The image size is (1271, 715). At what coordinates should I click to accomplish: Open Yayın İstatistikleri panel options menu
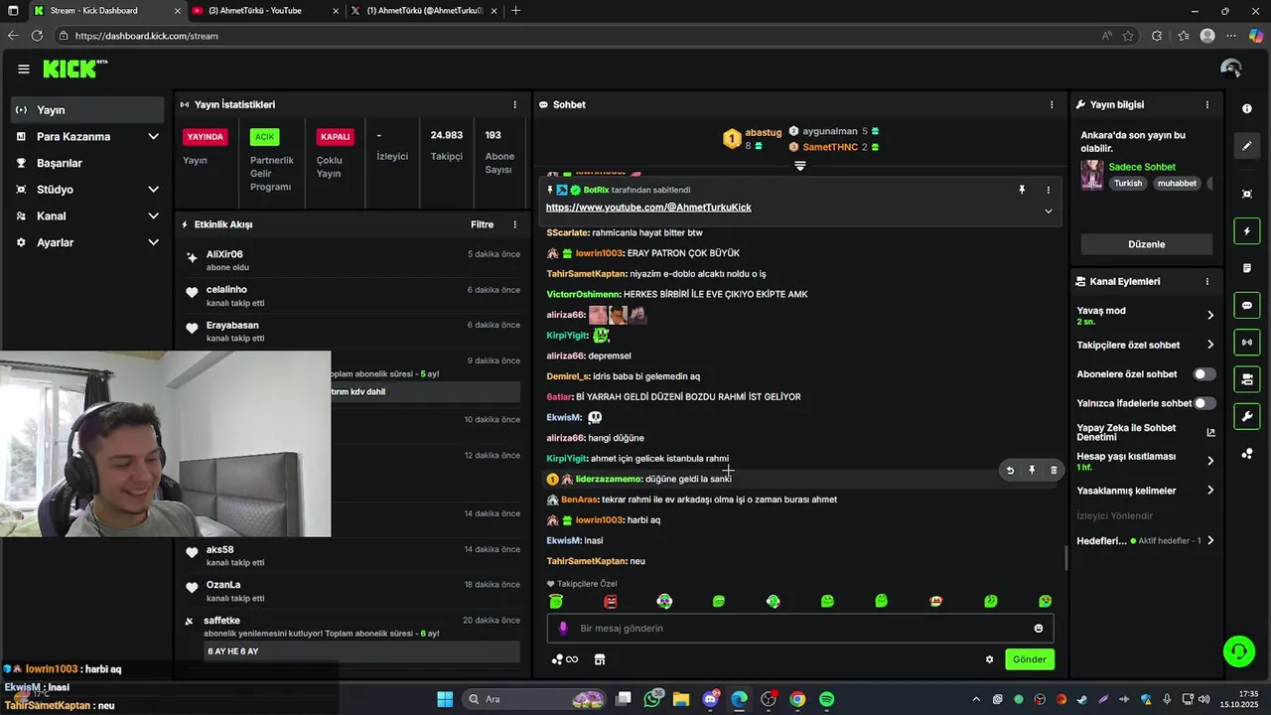(514, 104)
